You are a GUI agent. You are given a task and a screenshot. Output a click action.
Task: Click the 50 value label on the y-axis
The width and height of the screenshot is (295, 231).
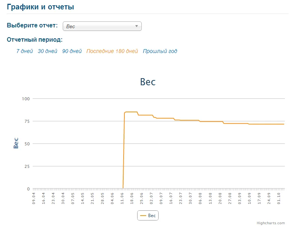pos(27,143)
